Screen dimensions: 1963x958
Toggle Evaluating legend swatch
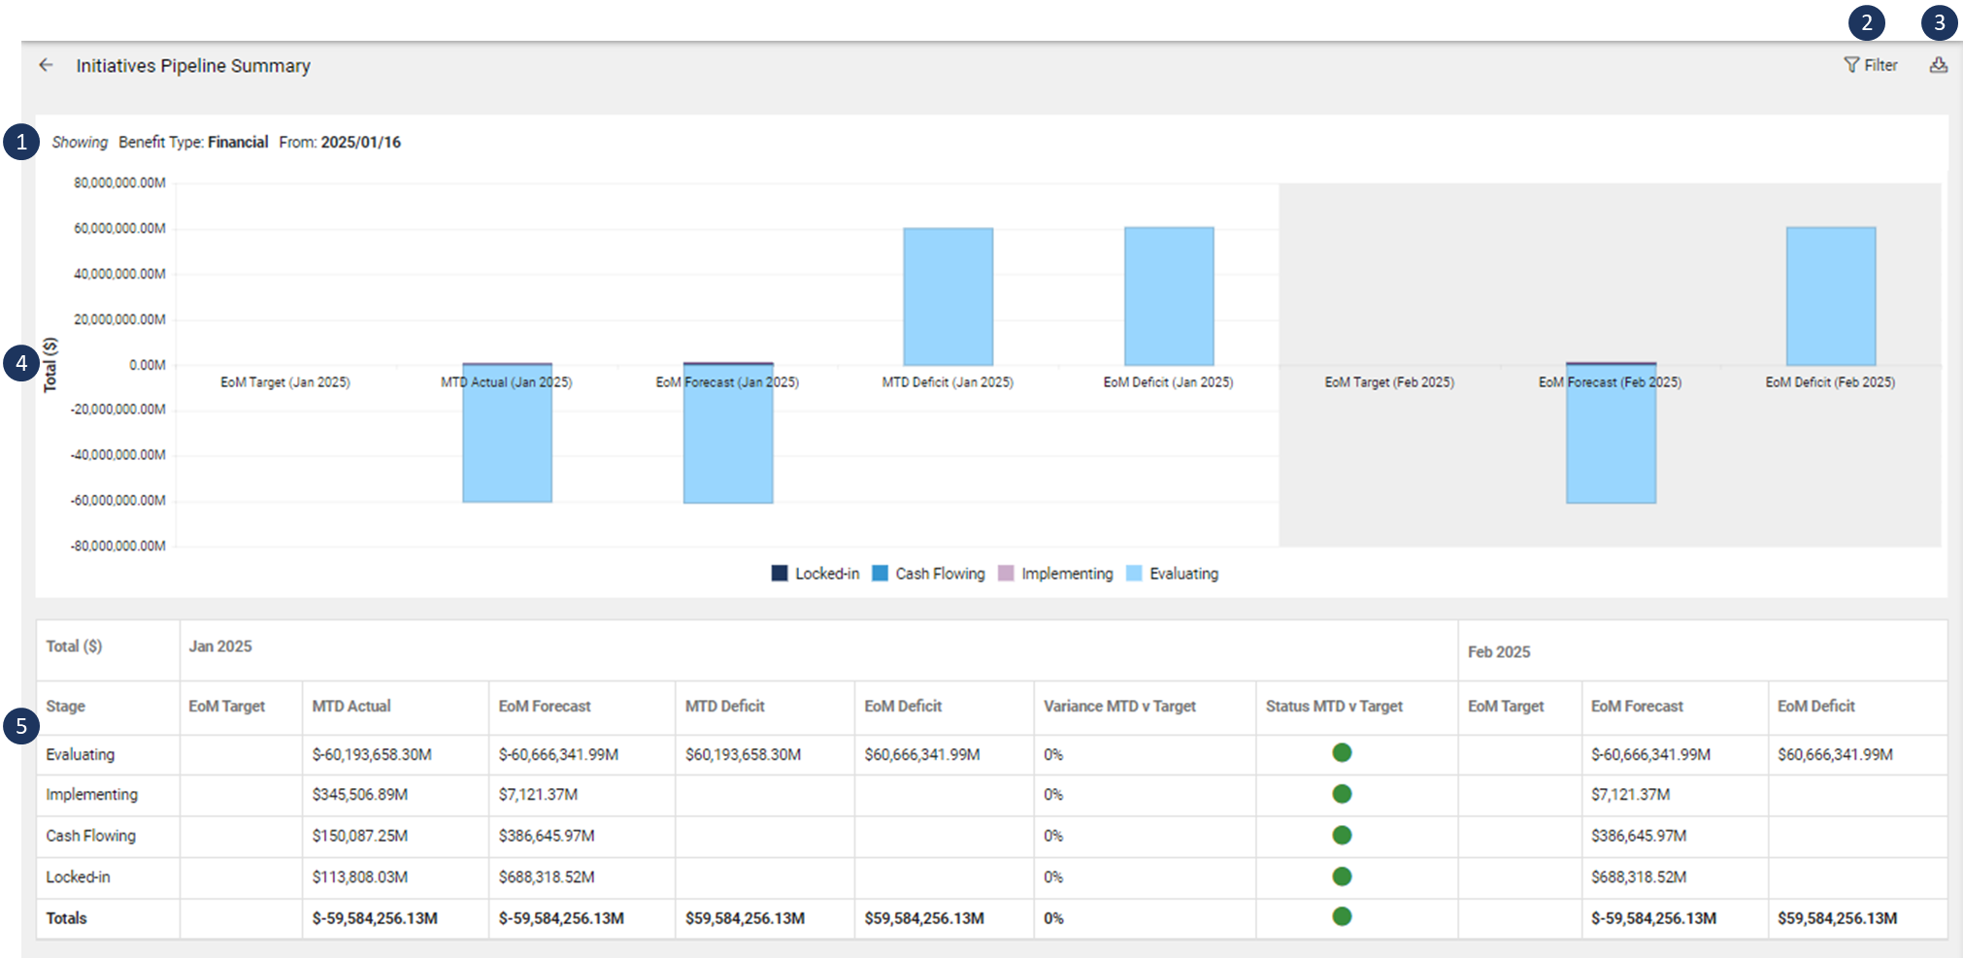[x=1134, y=574]
